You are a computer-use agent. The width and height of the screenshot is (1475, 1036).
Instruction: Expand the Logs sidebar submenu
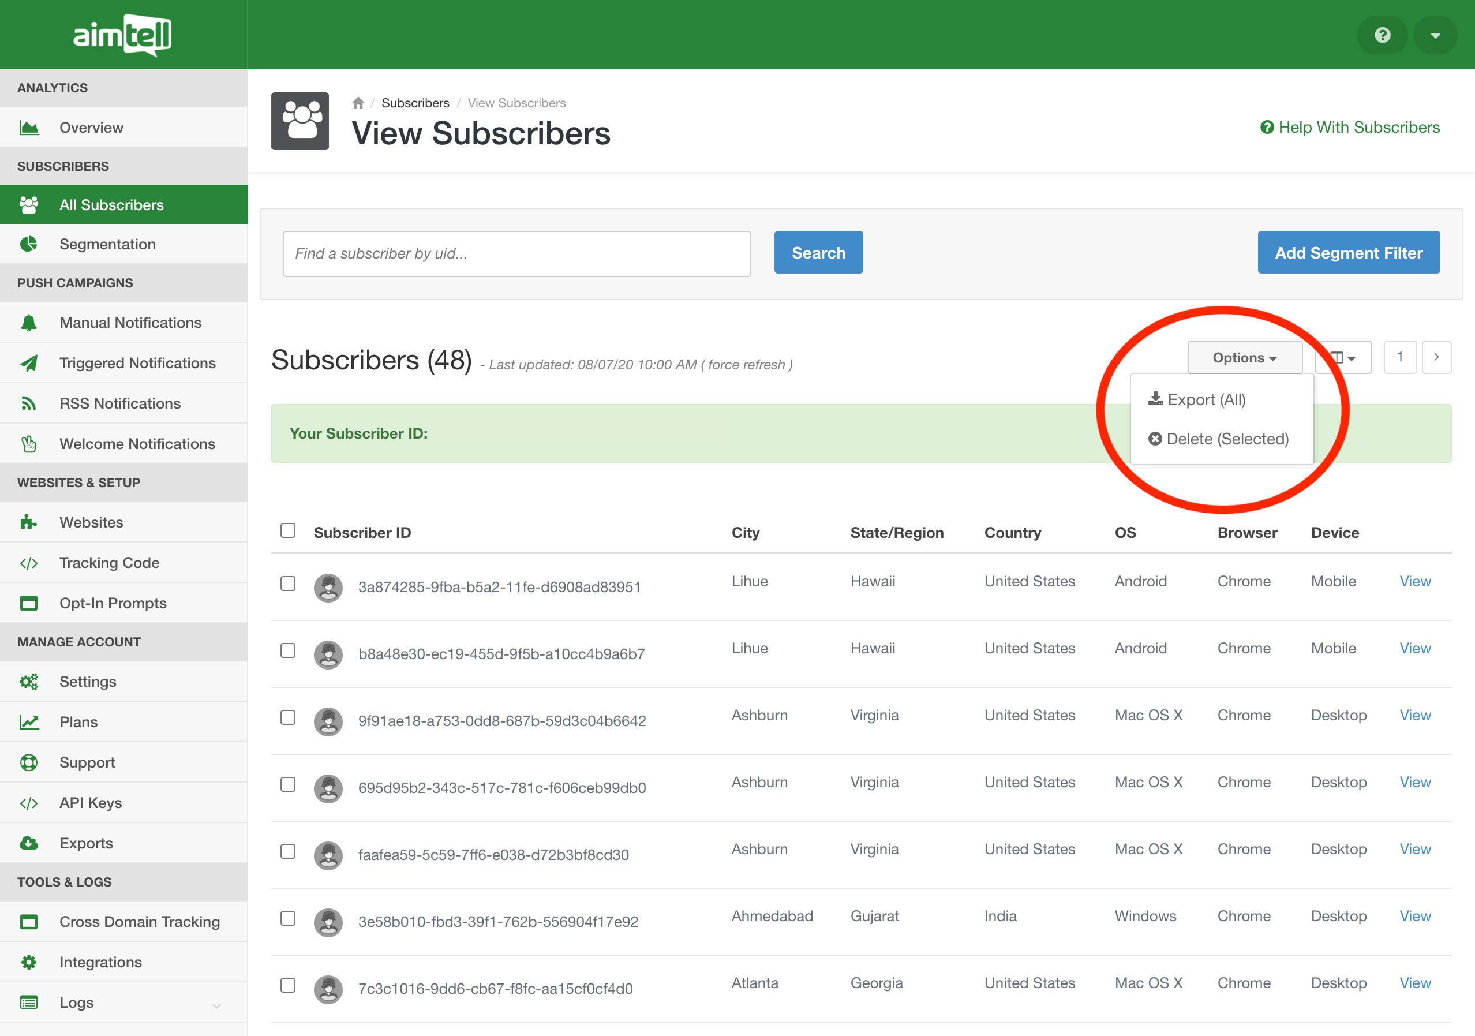[216, 1006]
